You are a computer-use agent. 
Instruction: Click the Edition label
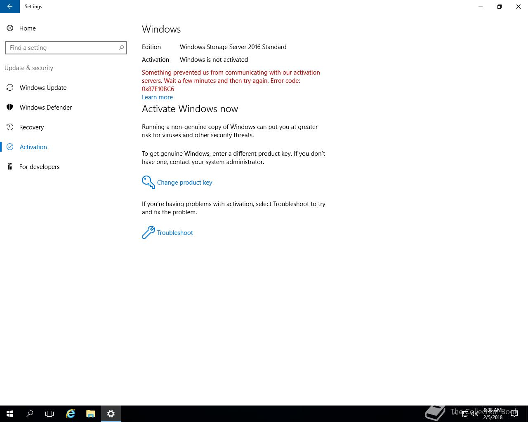click(151, 47)
